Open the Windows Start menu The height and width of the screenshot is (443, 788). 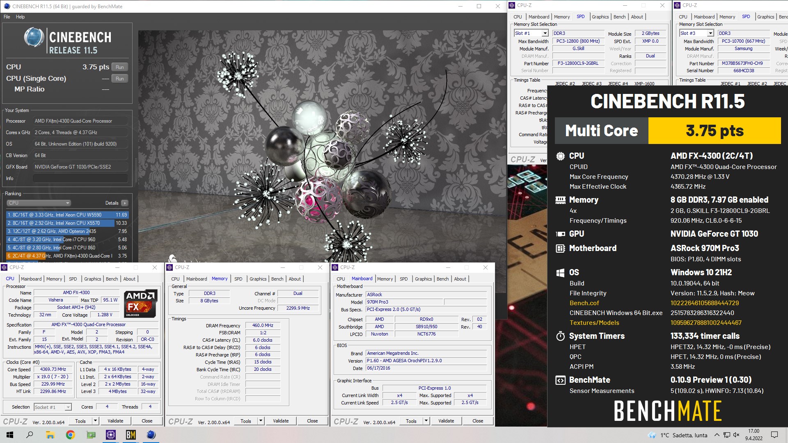[10, 435]
